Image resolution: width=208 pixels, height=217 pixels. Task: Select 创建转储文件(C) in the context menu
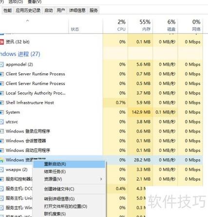(69, 189)
